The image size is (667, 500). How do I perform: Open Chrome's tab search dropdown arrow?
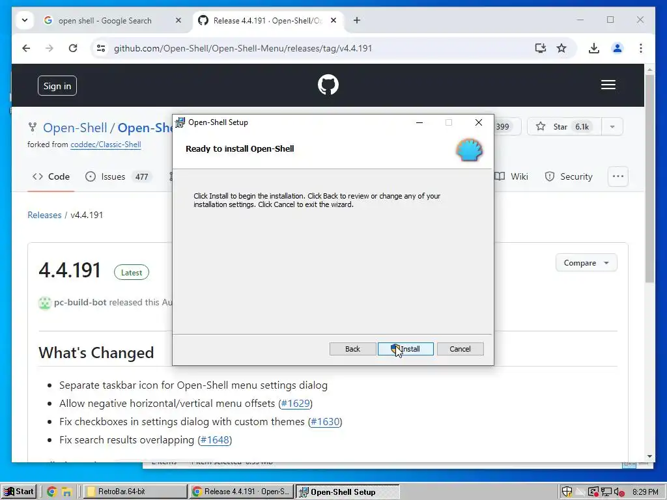pos(25,20)
